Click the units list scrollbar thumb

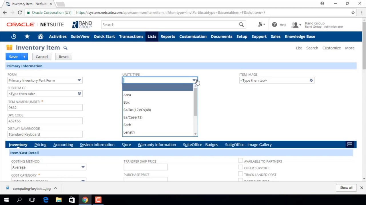(x=196, y=102)
